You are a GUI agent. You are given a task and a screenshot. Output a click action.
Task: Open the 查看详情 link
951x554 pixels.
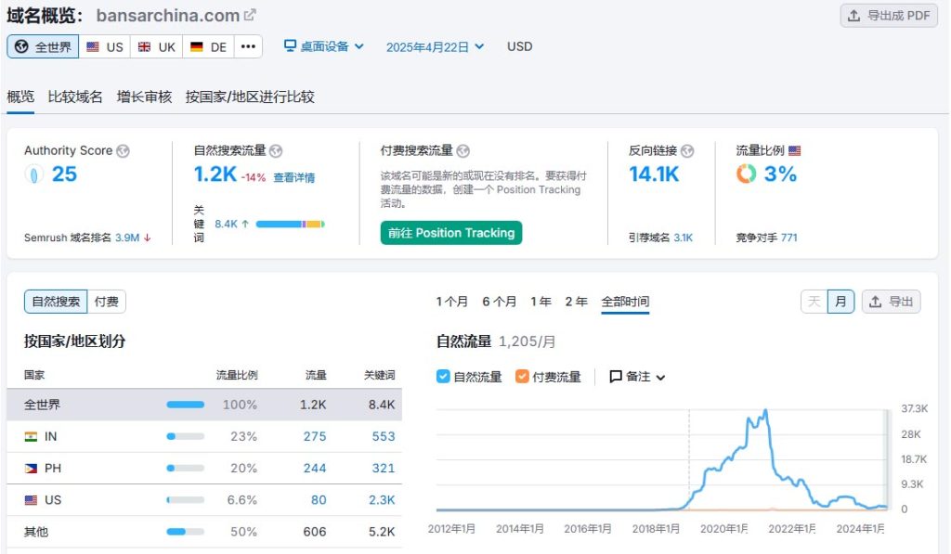tap(294, 177)
